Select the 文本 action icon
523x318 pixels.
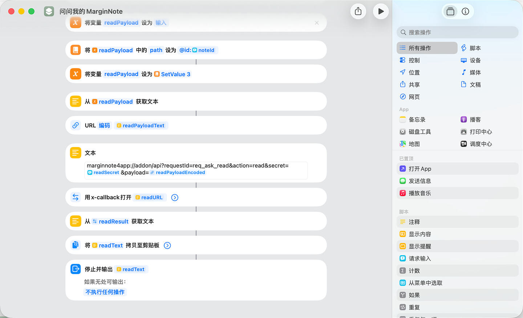click(76, 153)
